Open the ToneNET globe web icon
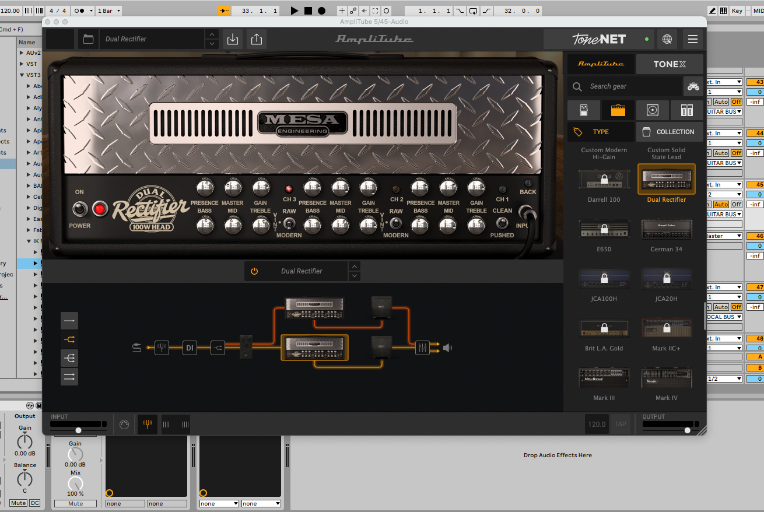The height and width of the screenshot is (512, 764). pyautogui.click(x=667, y=39)
